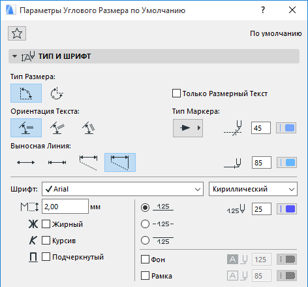Click the font size field 2,00

[x=65, y=207]
